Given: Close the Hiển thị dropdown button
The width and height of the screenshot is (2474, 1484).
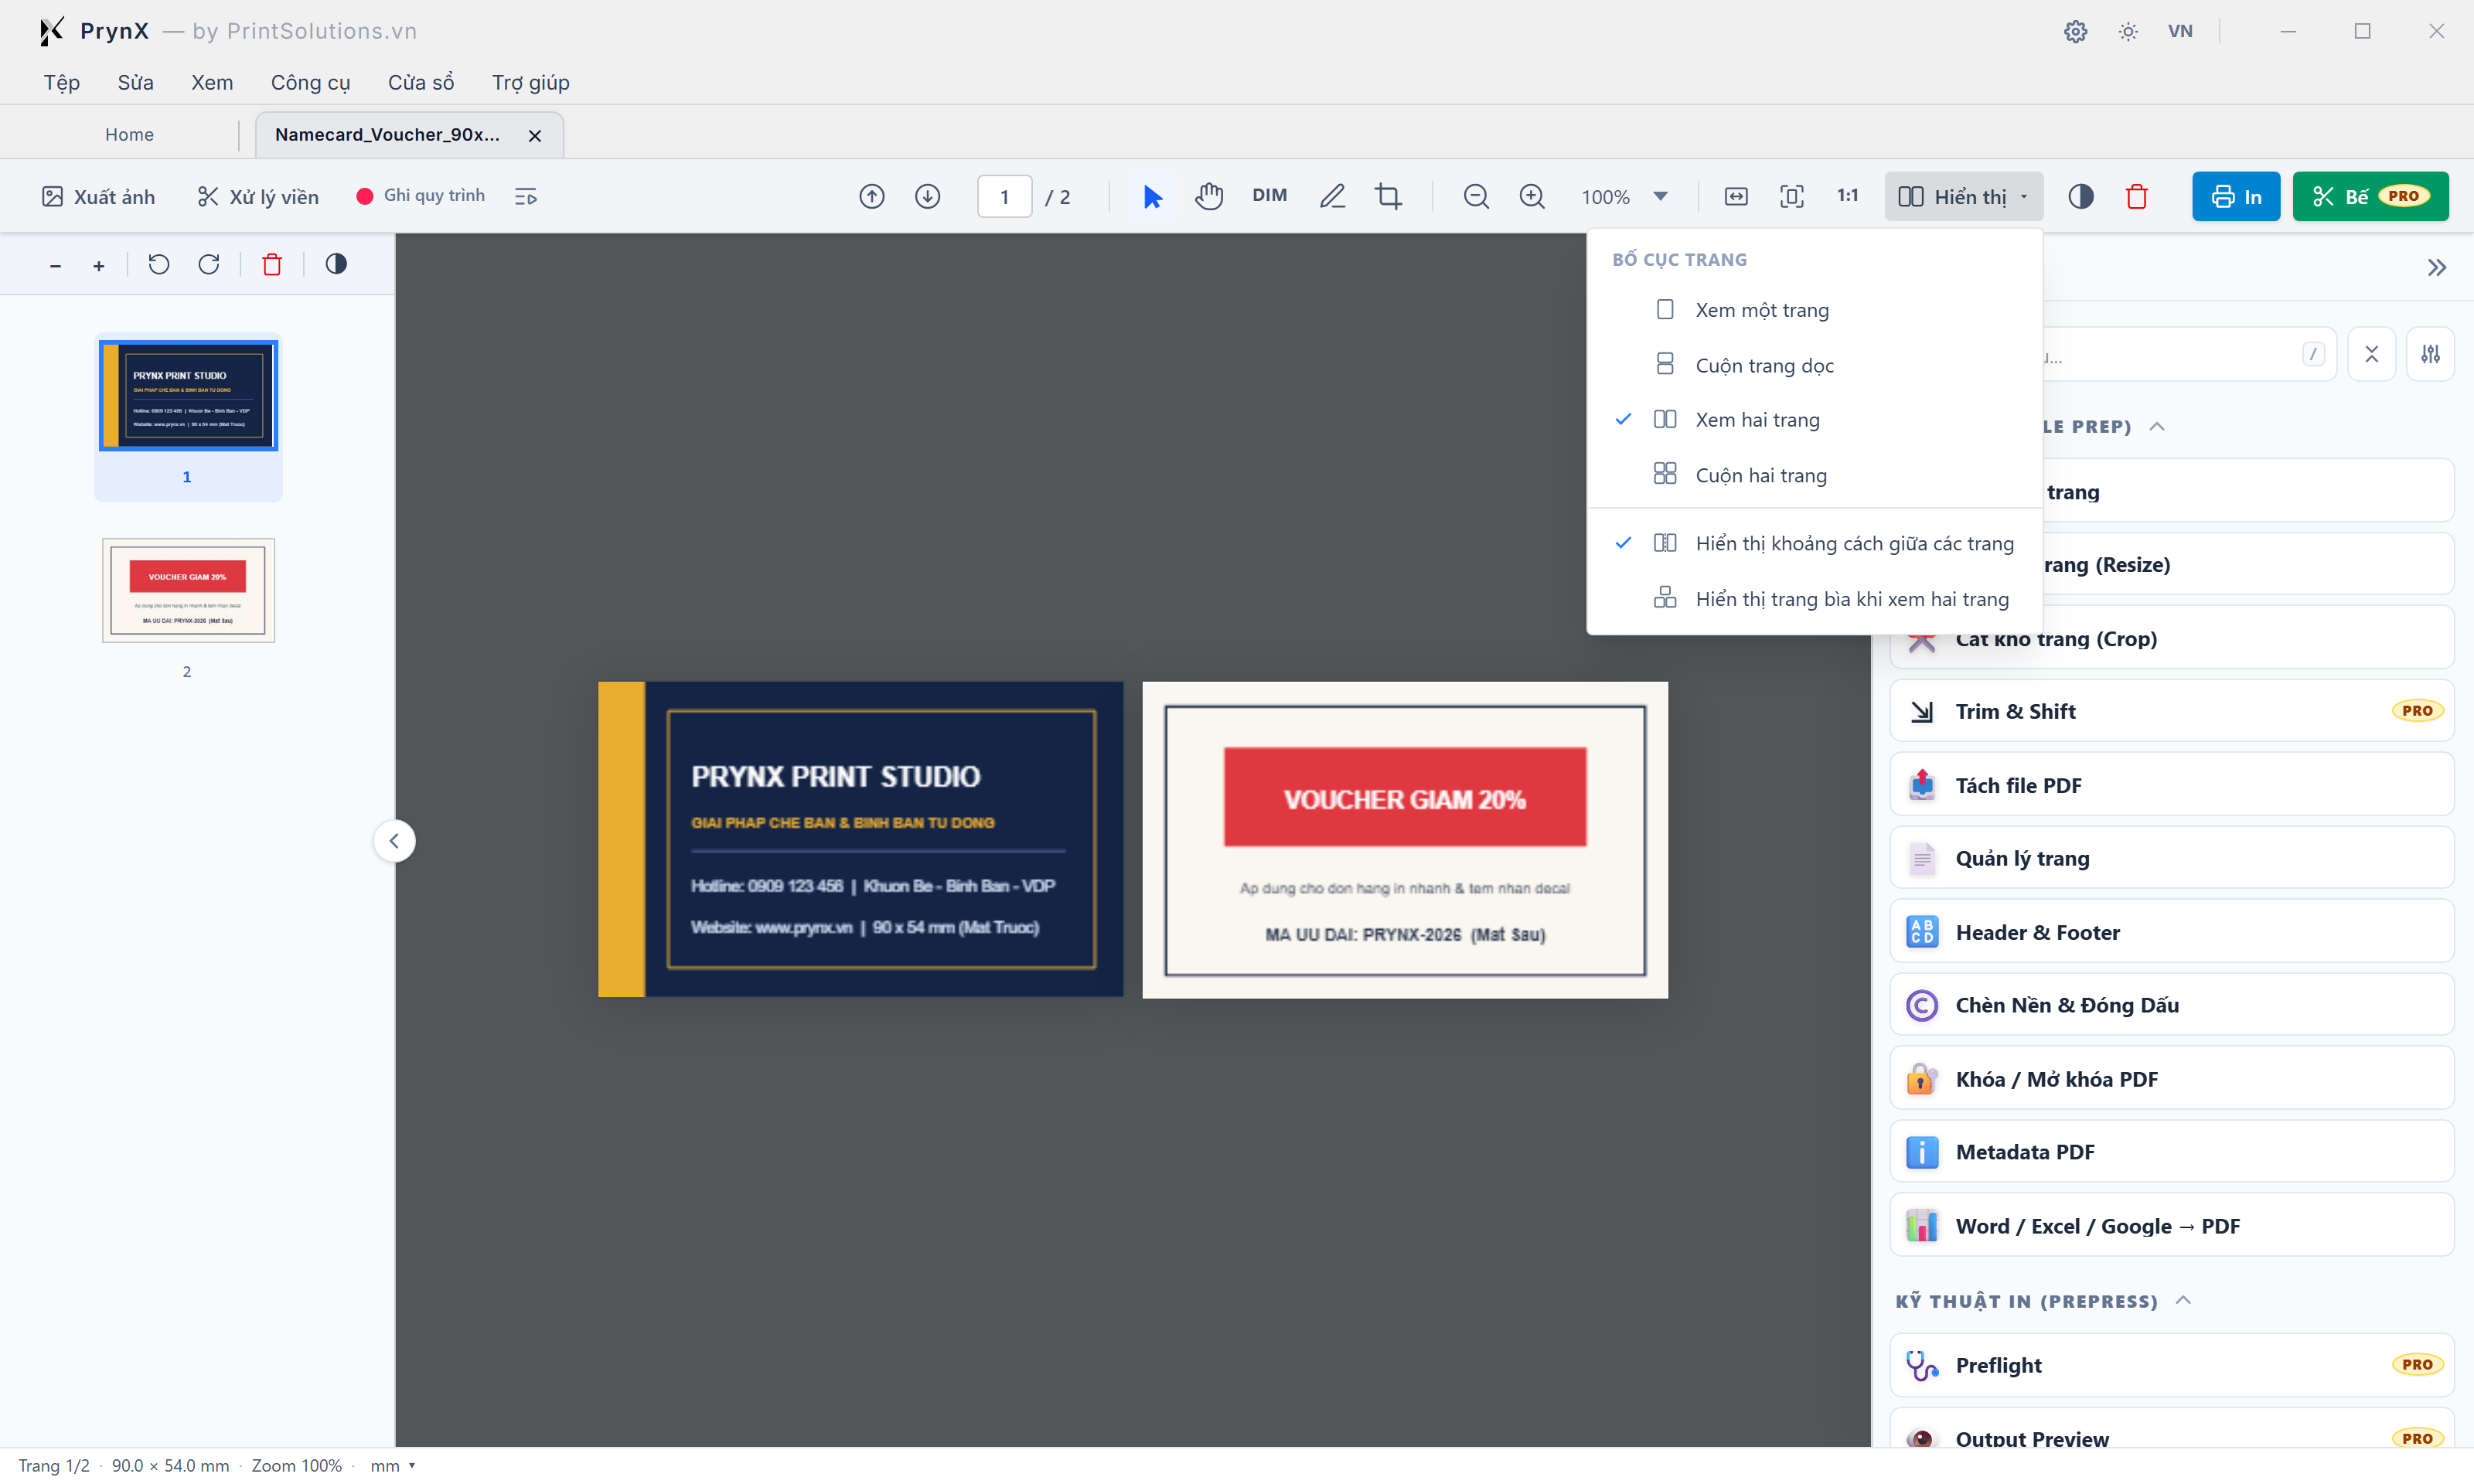Looking at the screenshot, I should (1963, 196).
